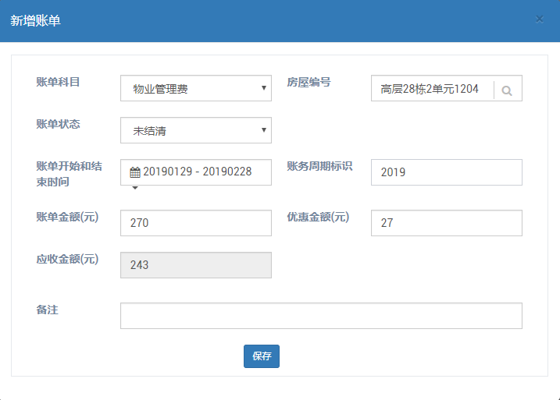Click the 备注 label text
This screenshot has height=400, width=560.
click(47, 310)
